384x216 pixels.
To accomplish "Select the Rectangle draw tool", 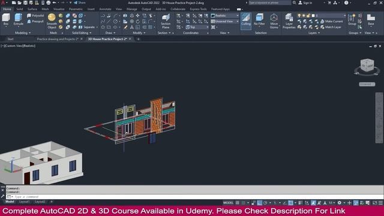I will click(x=109, y=27).
